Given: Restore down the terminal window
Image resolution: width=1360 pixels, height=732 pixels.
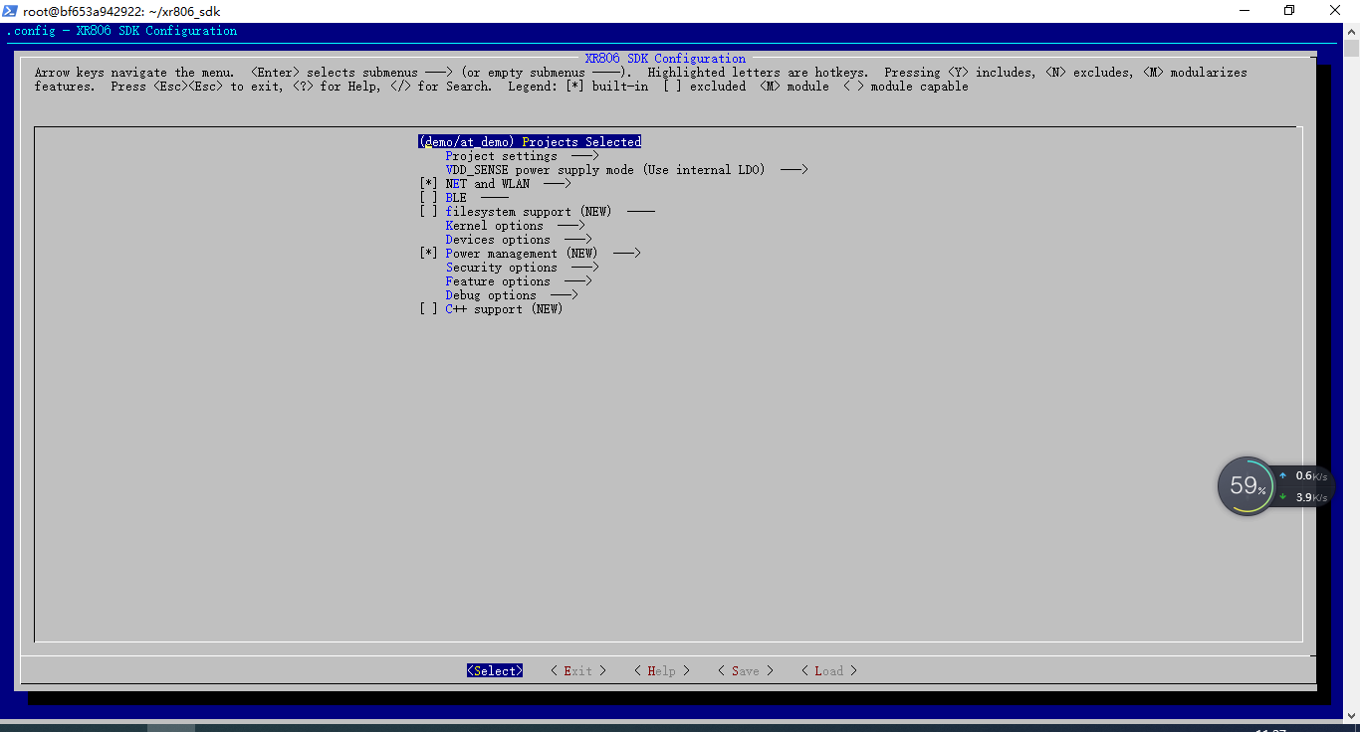Looking at the screenshot, I should pos(1289,11).
